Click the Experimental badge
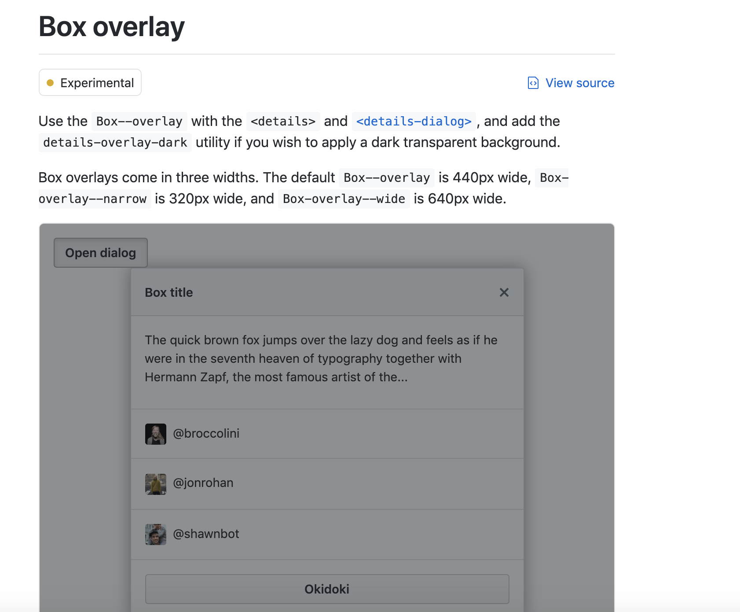Viewport: 740px width, 612px height. tap(90, 82)
